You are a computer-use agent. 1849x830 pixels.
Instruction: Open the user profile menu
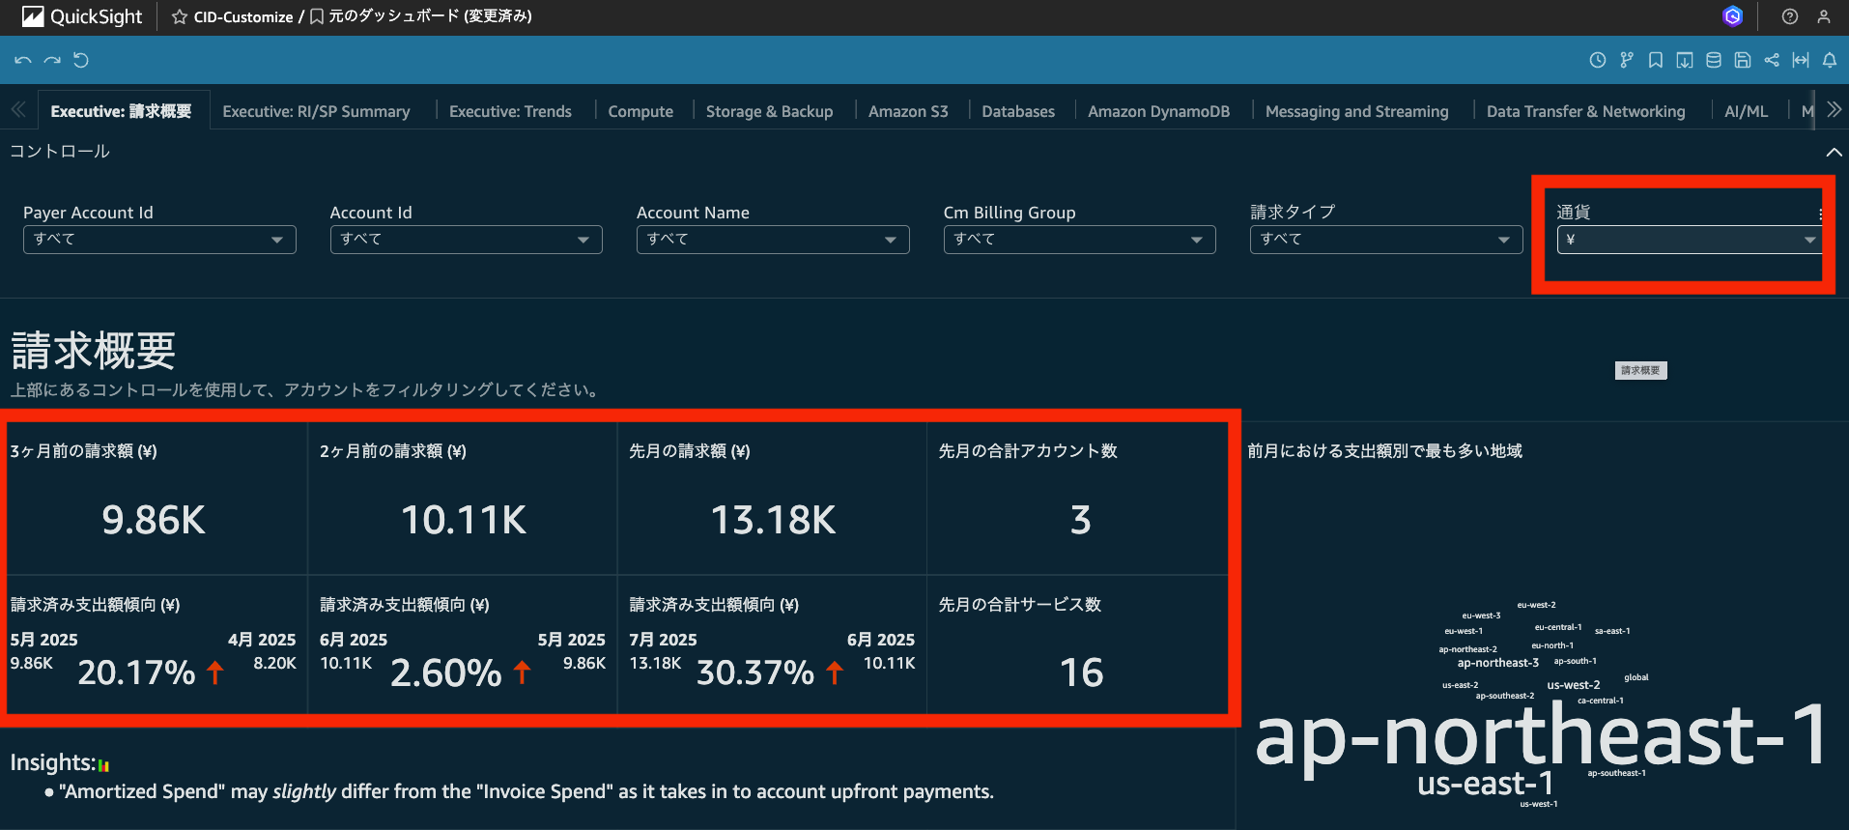1824,16
